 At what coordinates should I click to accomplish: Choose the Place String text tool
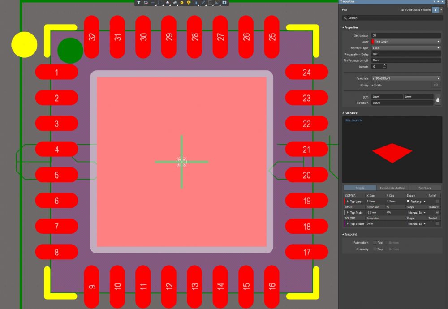click(x=196, y=3)
